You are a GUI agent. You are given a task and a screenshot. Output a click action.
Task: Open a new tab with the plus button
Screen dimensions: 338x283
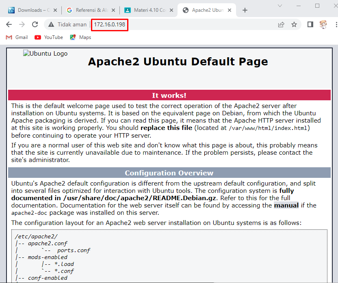point(245,10)
